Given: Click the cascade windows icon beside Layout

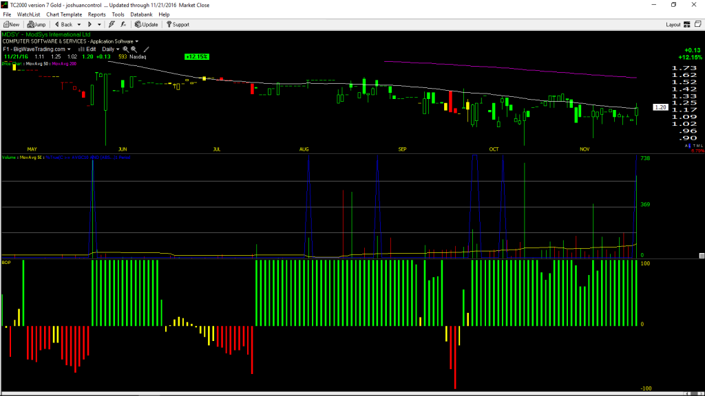Looking at the screenshot, I should pyautogui.click(x=698, y=24).
